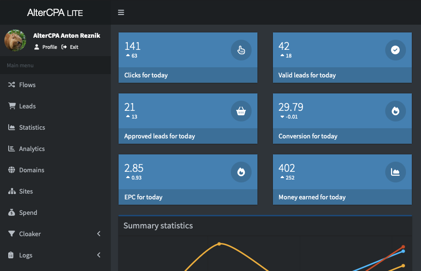Click the hand pointer icon on Clicks card
The image size is (421, 271).
click(x=241, y=50)
